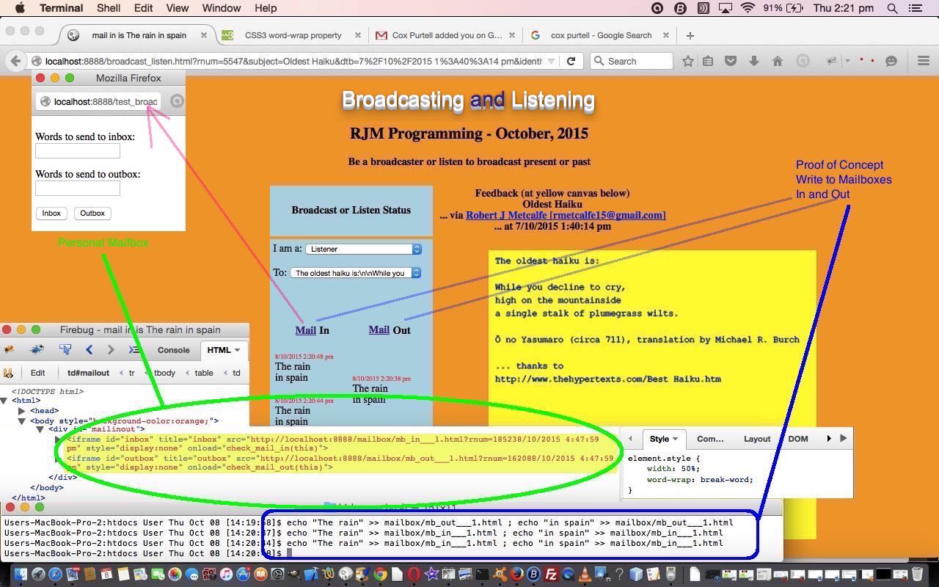This screenshot has height=587, width=939.
Task: Click the Firebug Edit button
Action: (x=37, y=373)
